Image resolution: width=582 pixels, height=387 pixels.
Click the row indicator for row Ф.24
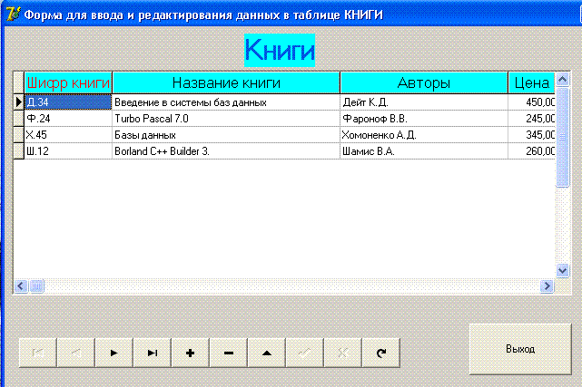point(18,119)
